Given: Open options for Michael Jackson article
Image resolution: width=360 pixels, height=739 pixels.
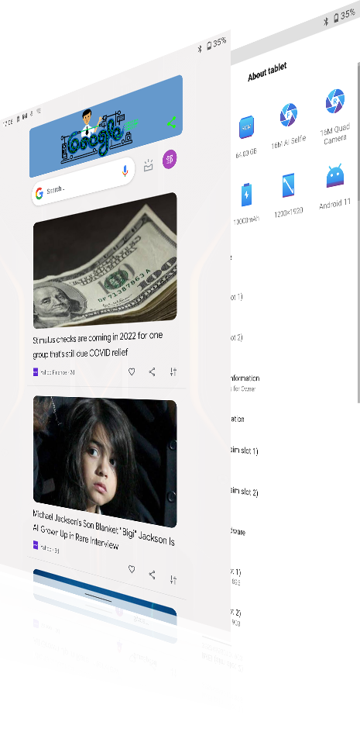Looking at the screenshot, I should (173, 580).
